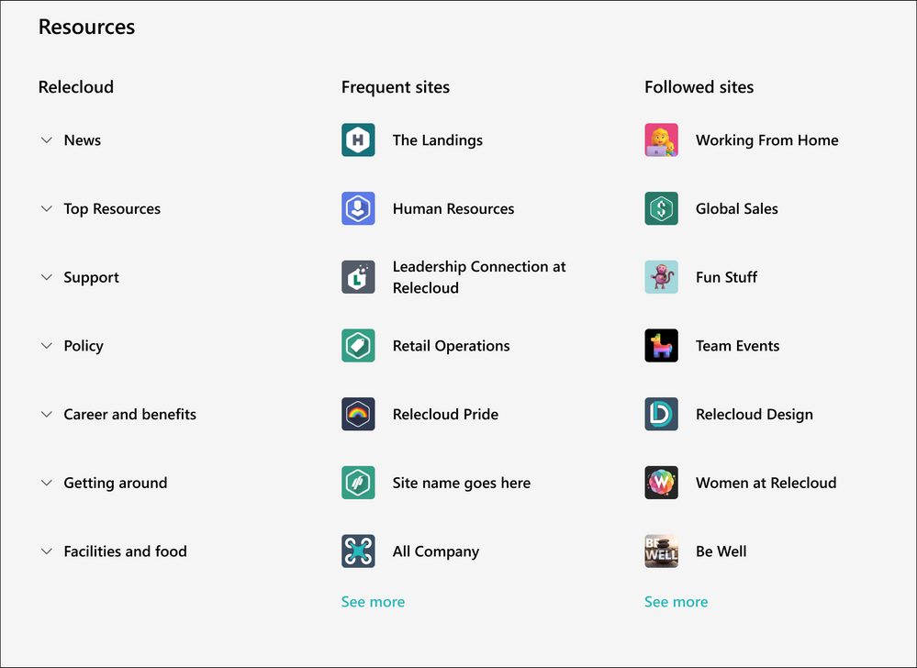Open the Working From Home site link
This screenshot has height=668, width=917.
(x=766, y=140)
